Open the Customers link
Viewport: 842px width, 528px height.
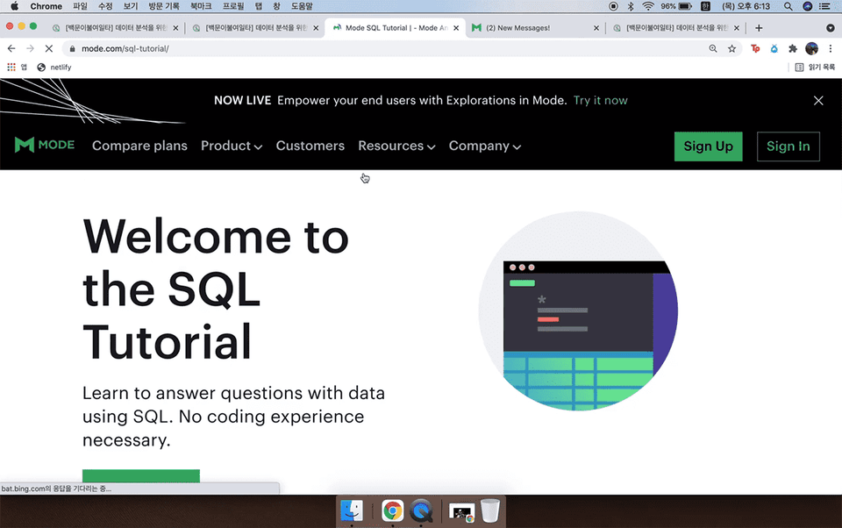[310, 146]
